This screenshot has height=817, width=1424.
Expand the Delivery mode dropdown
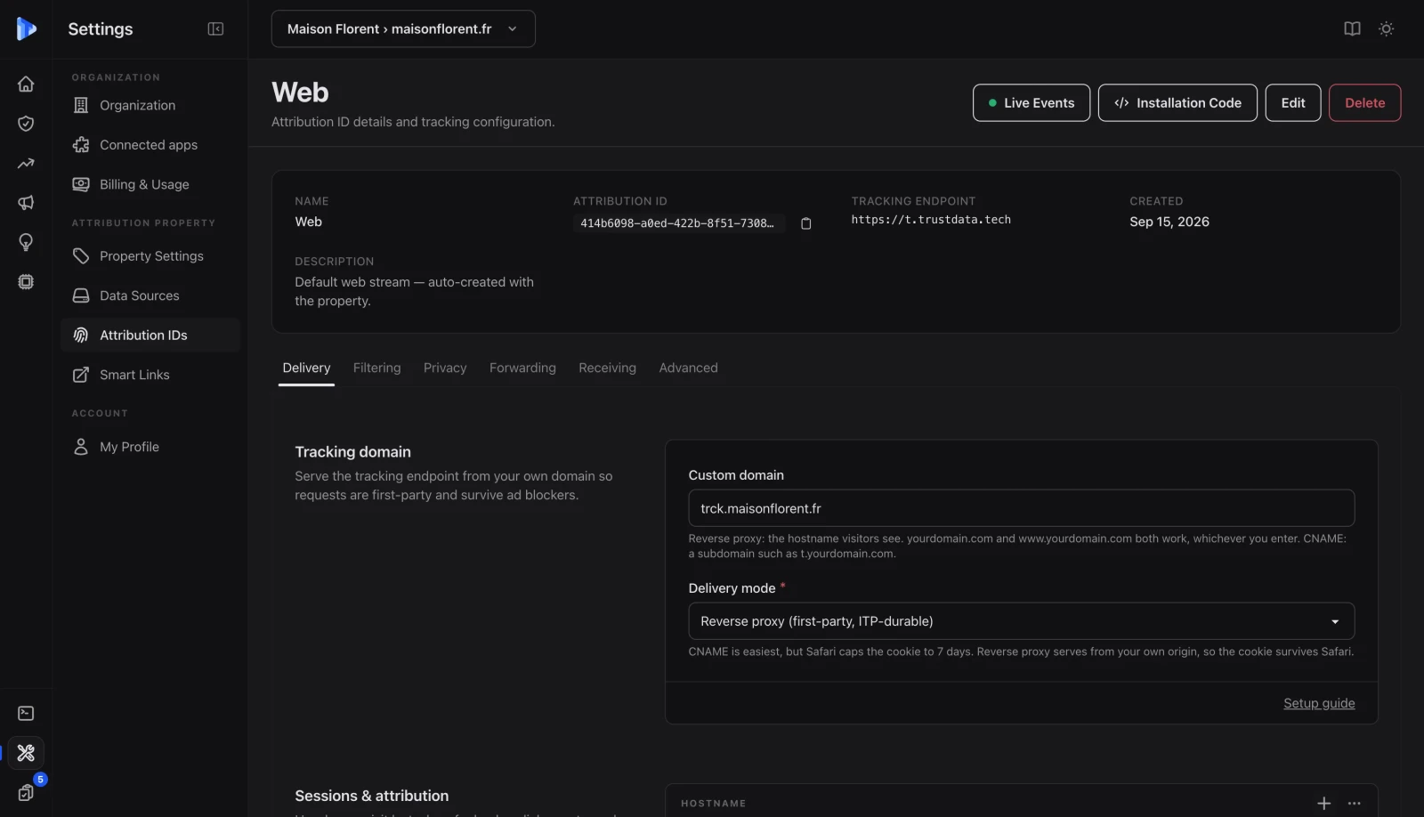click(x=1021, y=621)
